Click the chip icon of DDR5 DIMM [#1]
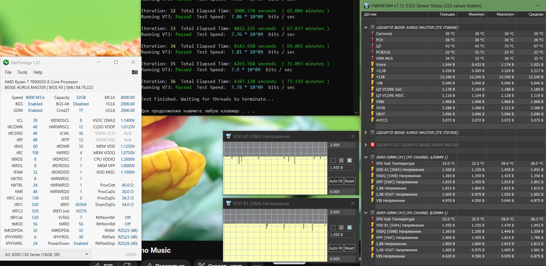546x266 pixels. pyautogui.click(x=373, y=157)
